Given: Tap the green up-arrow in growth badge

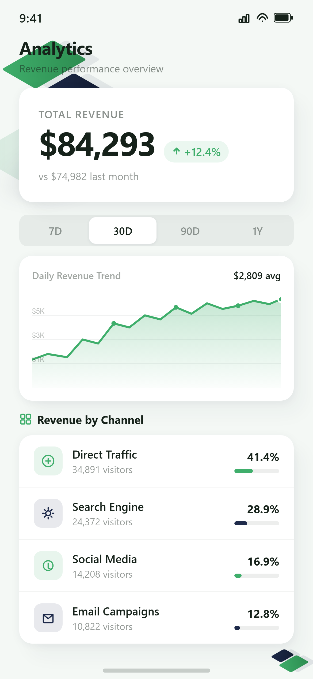Looking at the screenshot, I should coord(177,151).
